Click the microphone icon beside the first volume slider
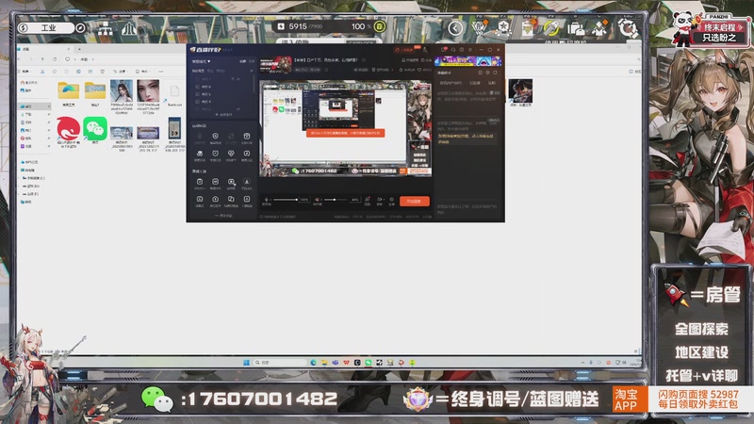The height and width of the screenshot is (424, 754). click(267, 199)
